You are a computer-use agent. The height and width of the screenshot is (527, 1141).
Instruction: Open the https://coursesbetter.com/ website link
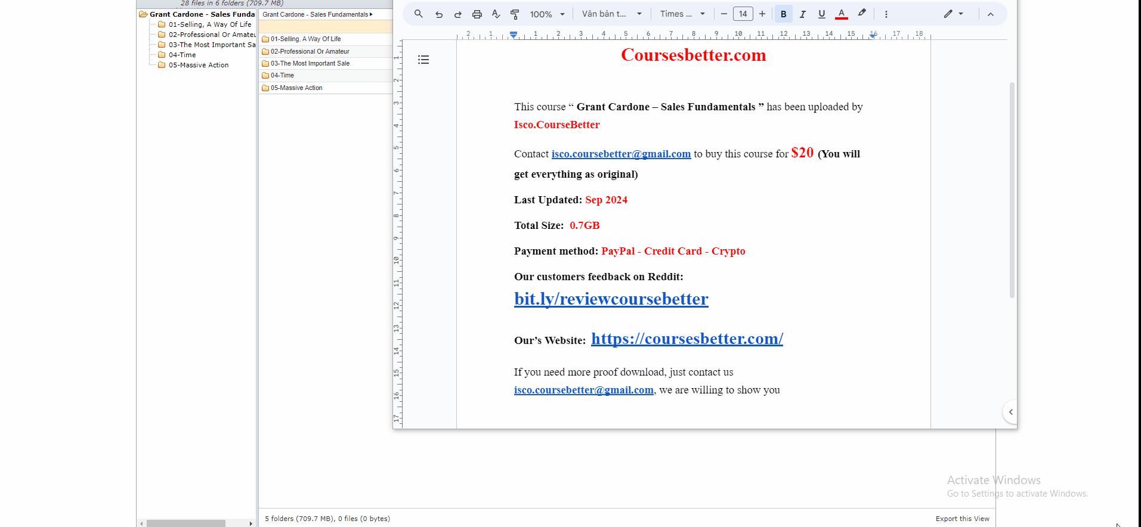pos(687,339)
